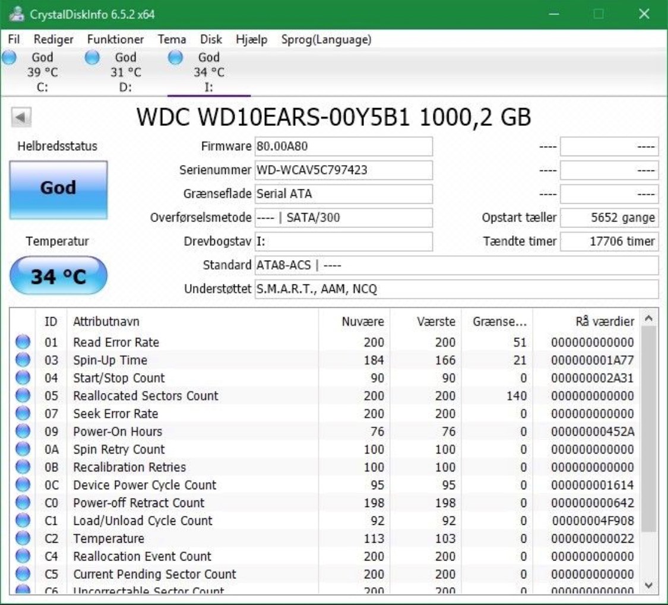Select the Load/Unload Cycle Count attribute name
Viewport: 668px width, 605px height.
coord(143,521)
